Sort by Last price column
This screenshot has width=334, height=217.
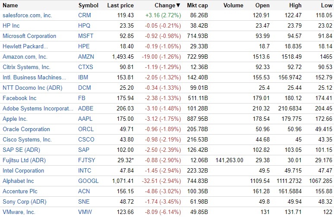pyautogui.click(x=120, y=6)
